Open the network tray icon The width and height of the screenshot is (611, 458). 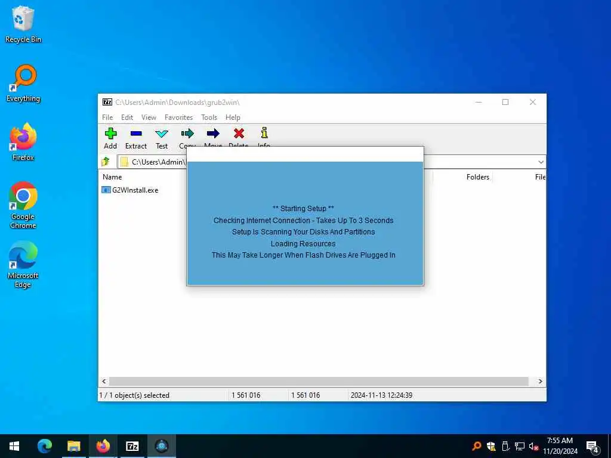pos(520,446)
